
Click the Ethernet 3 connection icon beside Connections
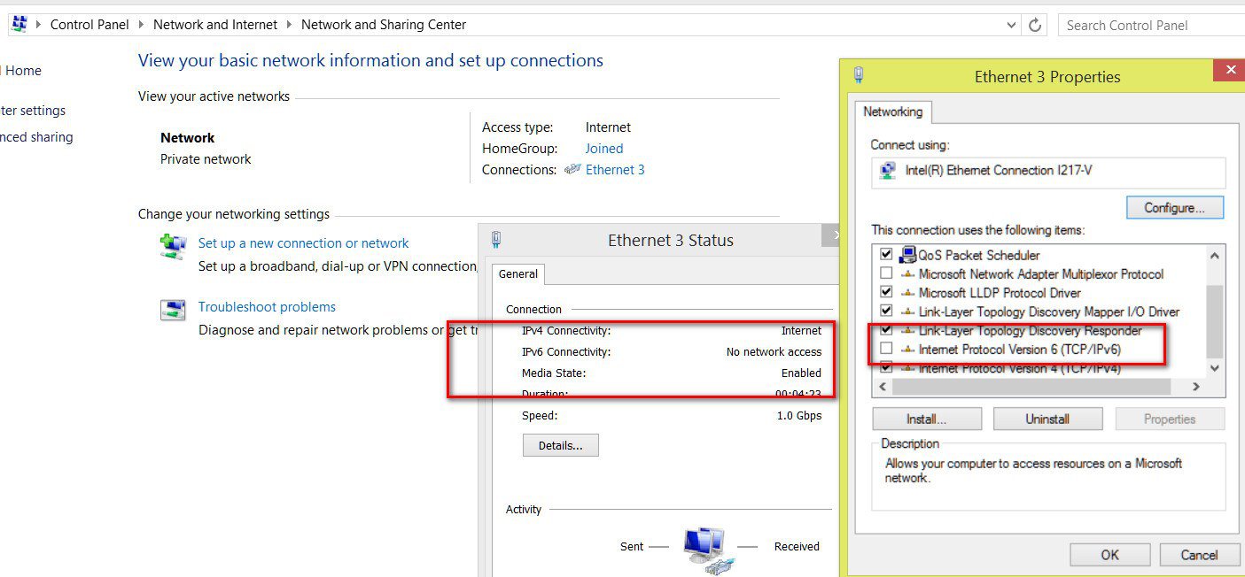[572, 170]
